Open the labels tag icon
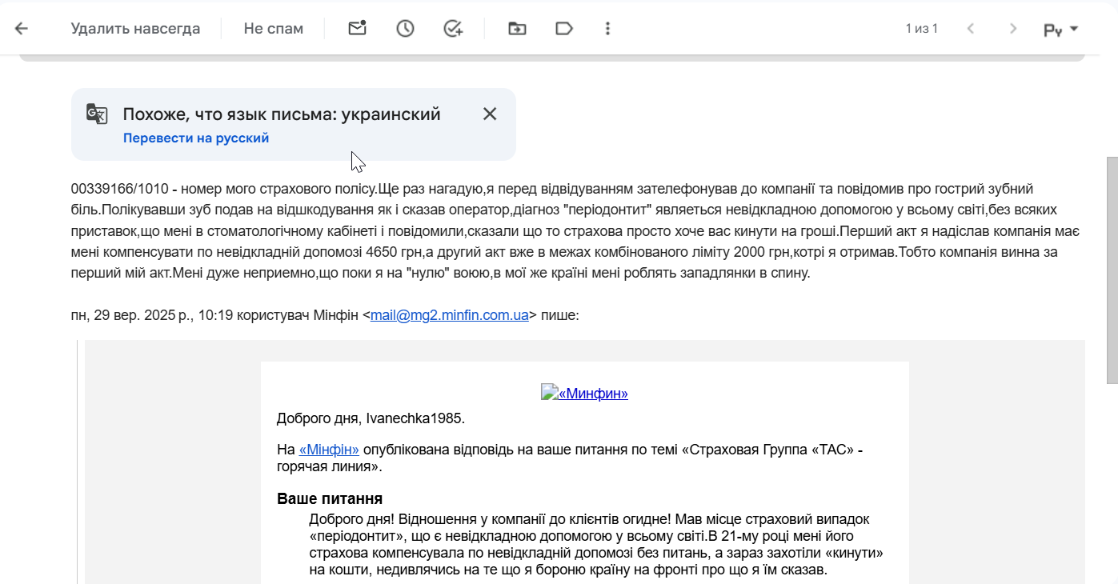 pos(564,29)
